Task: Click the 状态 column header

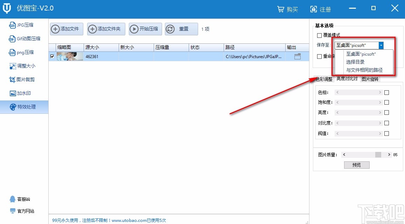Action: (206, 47)
